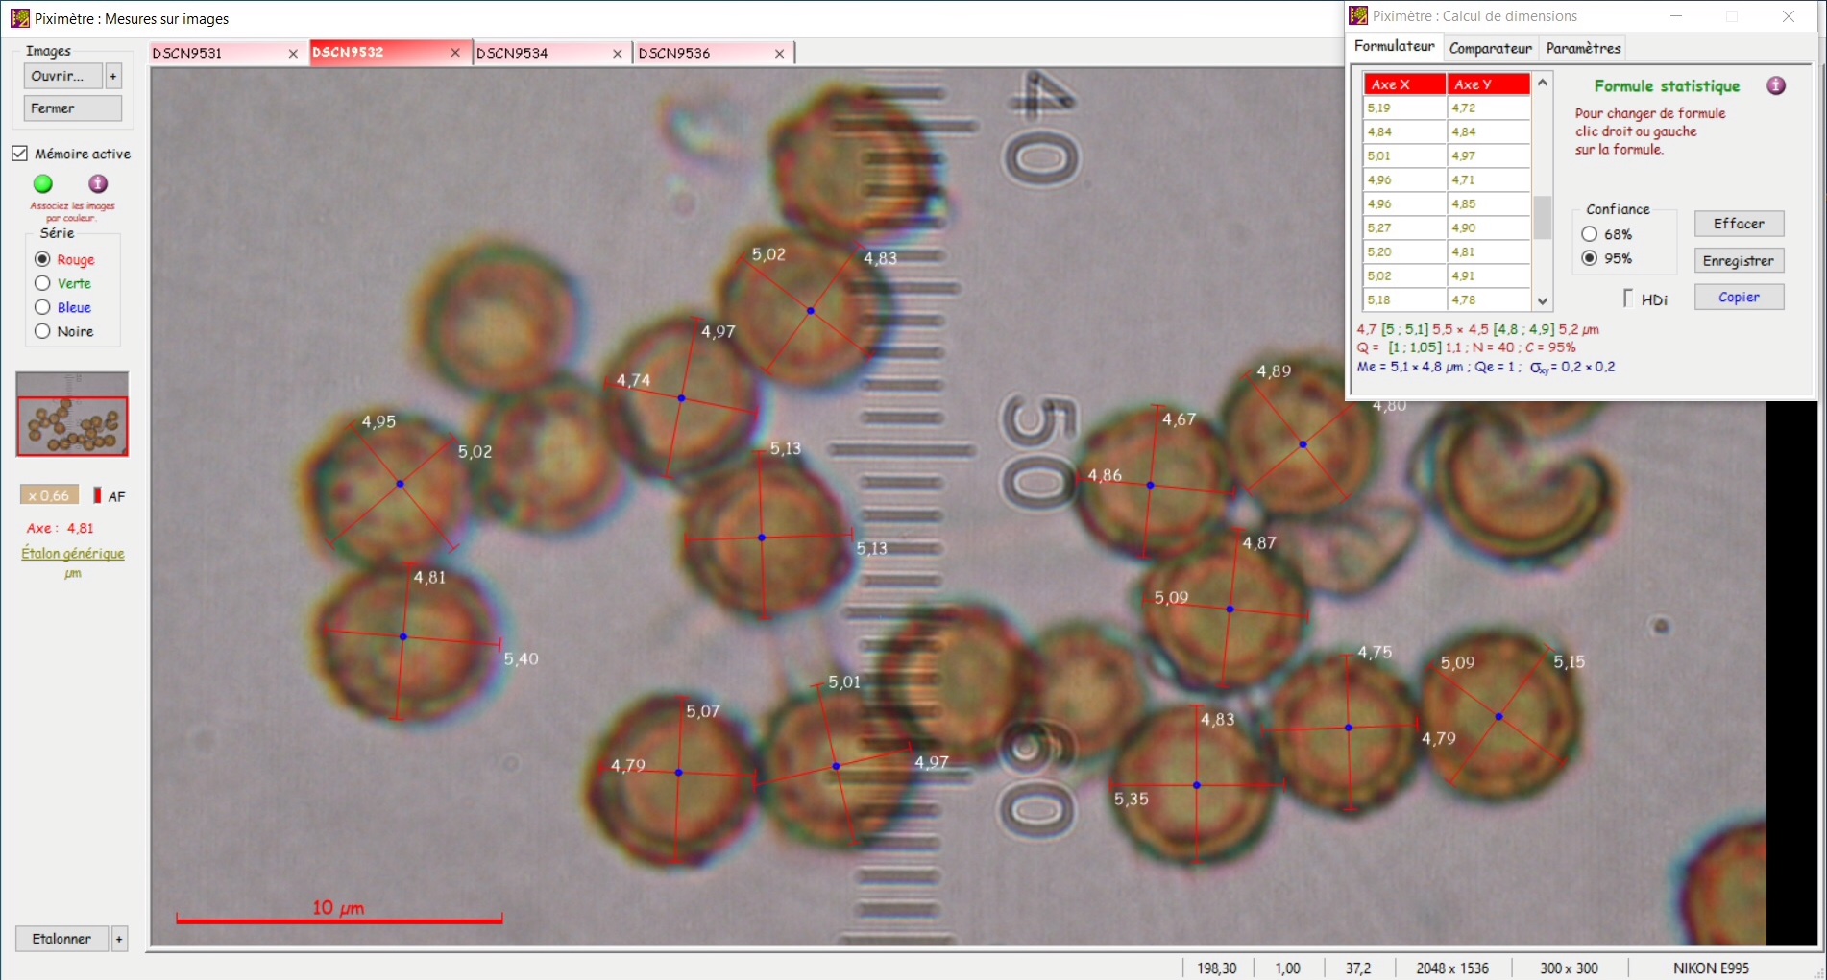Click the x 0,66 zoom factor swatch

[49, 495]
